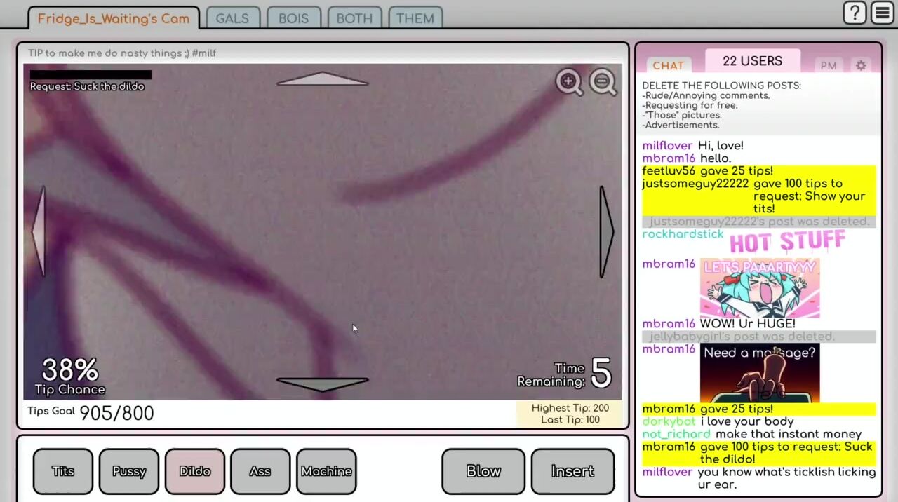Open chat settings gear icon
898x502 pixels.
[861, 65]
